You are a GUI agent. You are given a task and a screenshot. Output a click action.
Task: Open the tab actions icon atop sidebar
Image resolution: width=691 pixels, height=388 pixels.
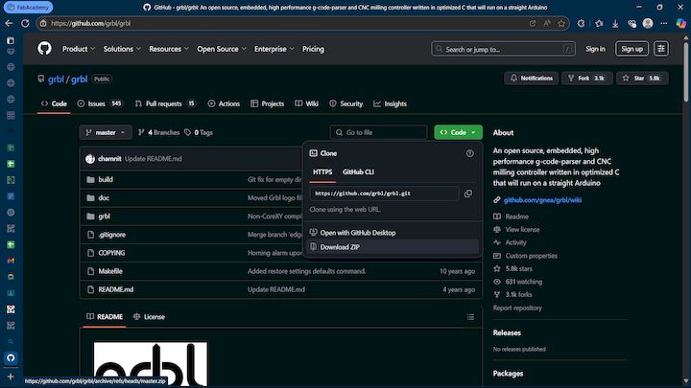[11, 40]
